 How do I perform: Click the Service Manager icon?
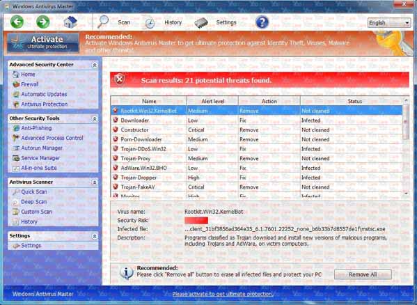coord(16,158)
